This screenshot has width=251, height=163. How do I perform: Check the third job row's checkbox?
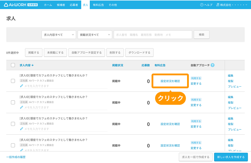[13, 124]
